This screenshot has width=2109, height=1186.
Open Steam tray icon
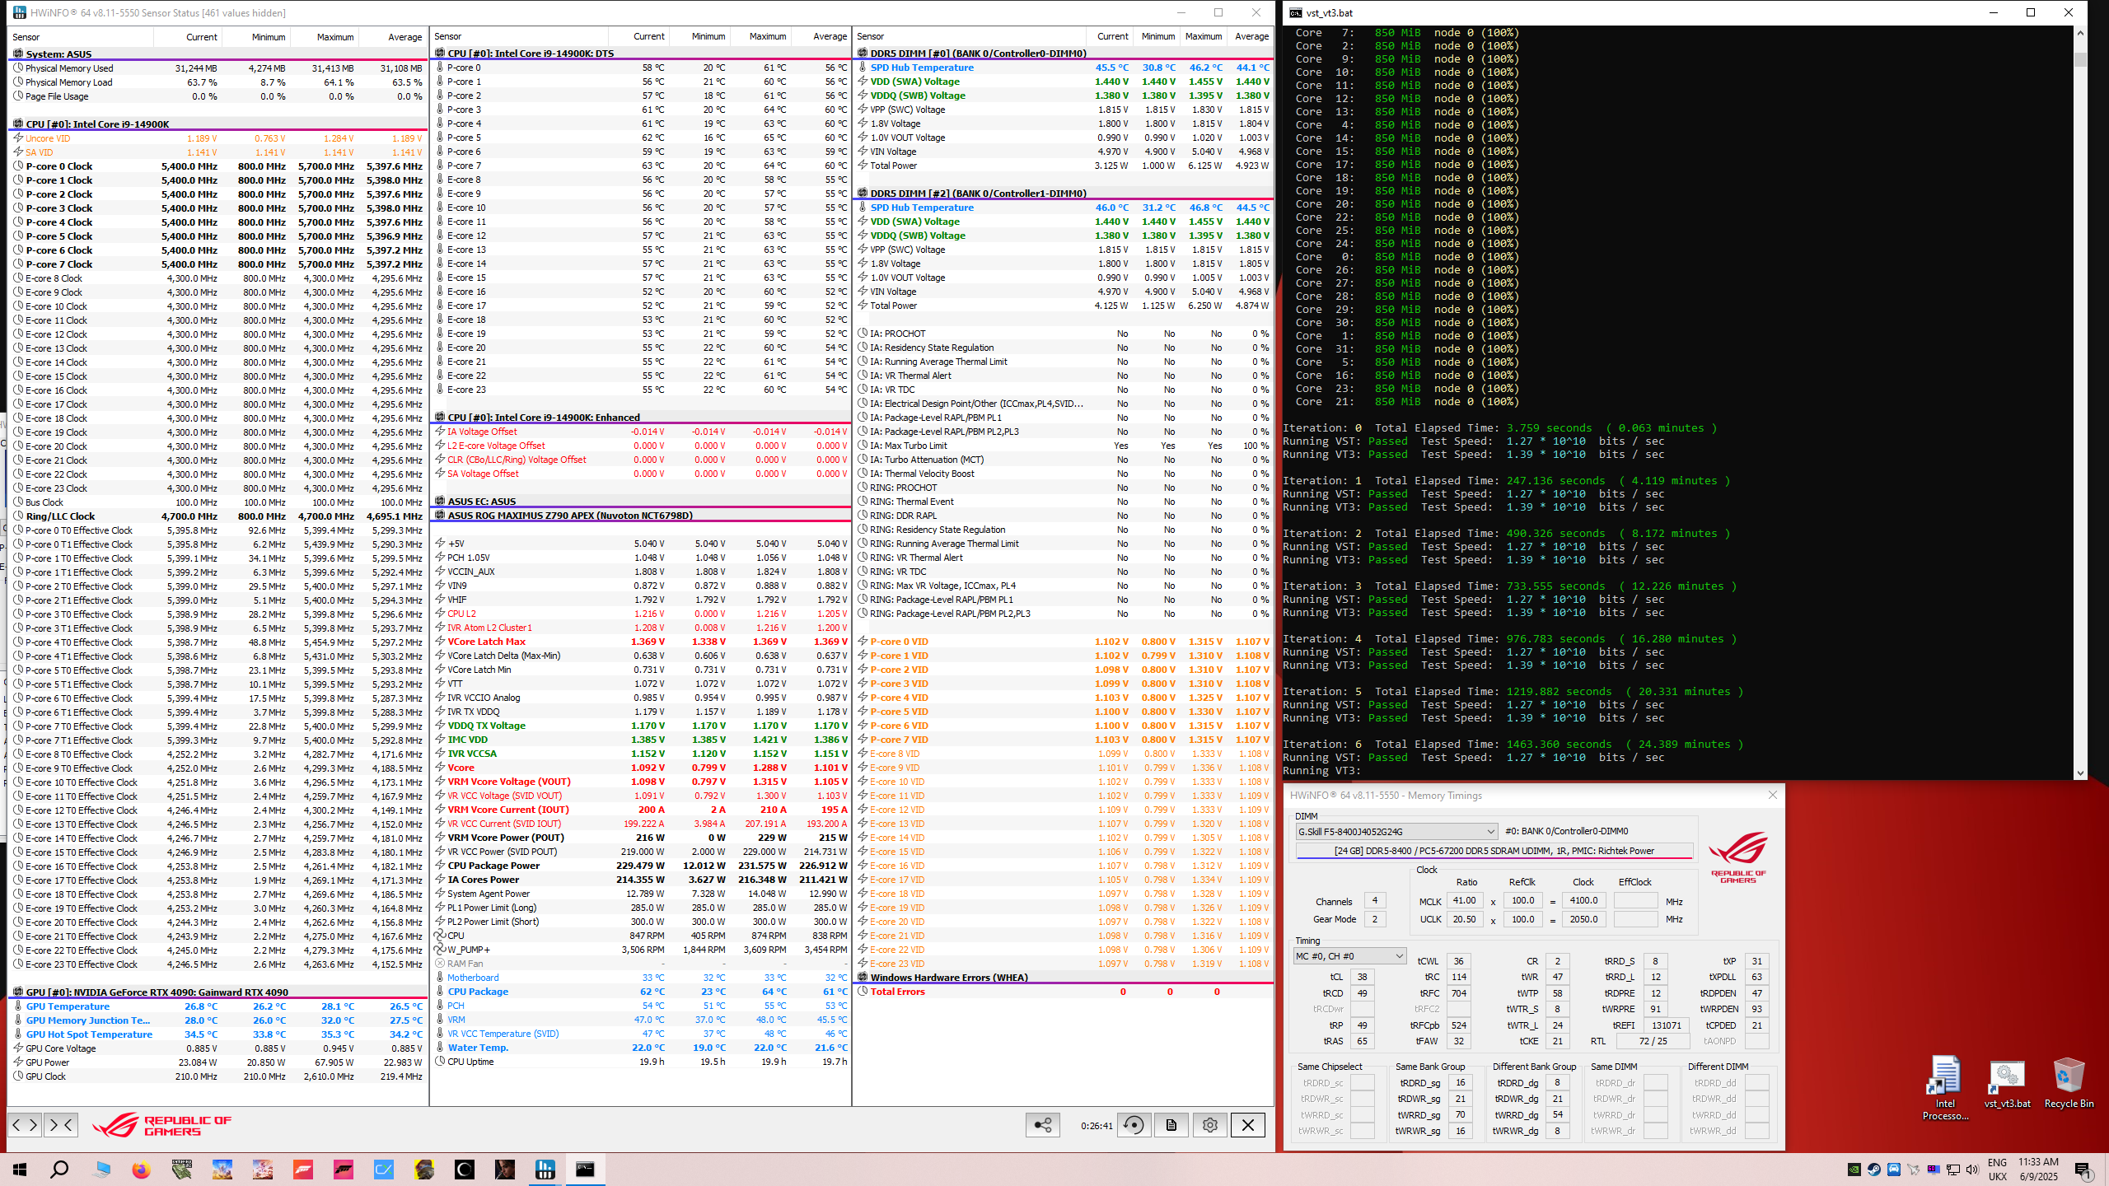1873,1170
